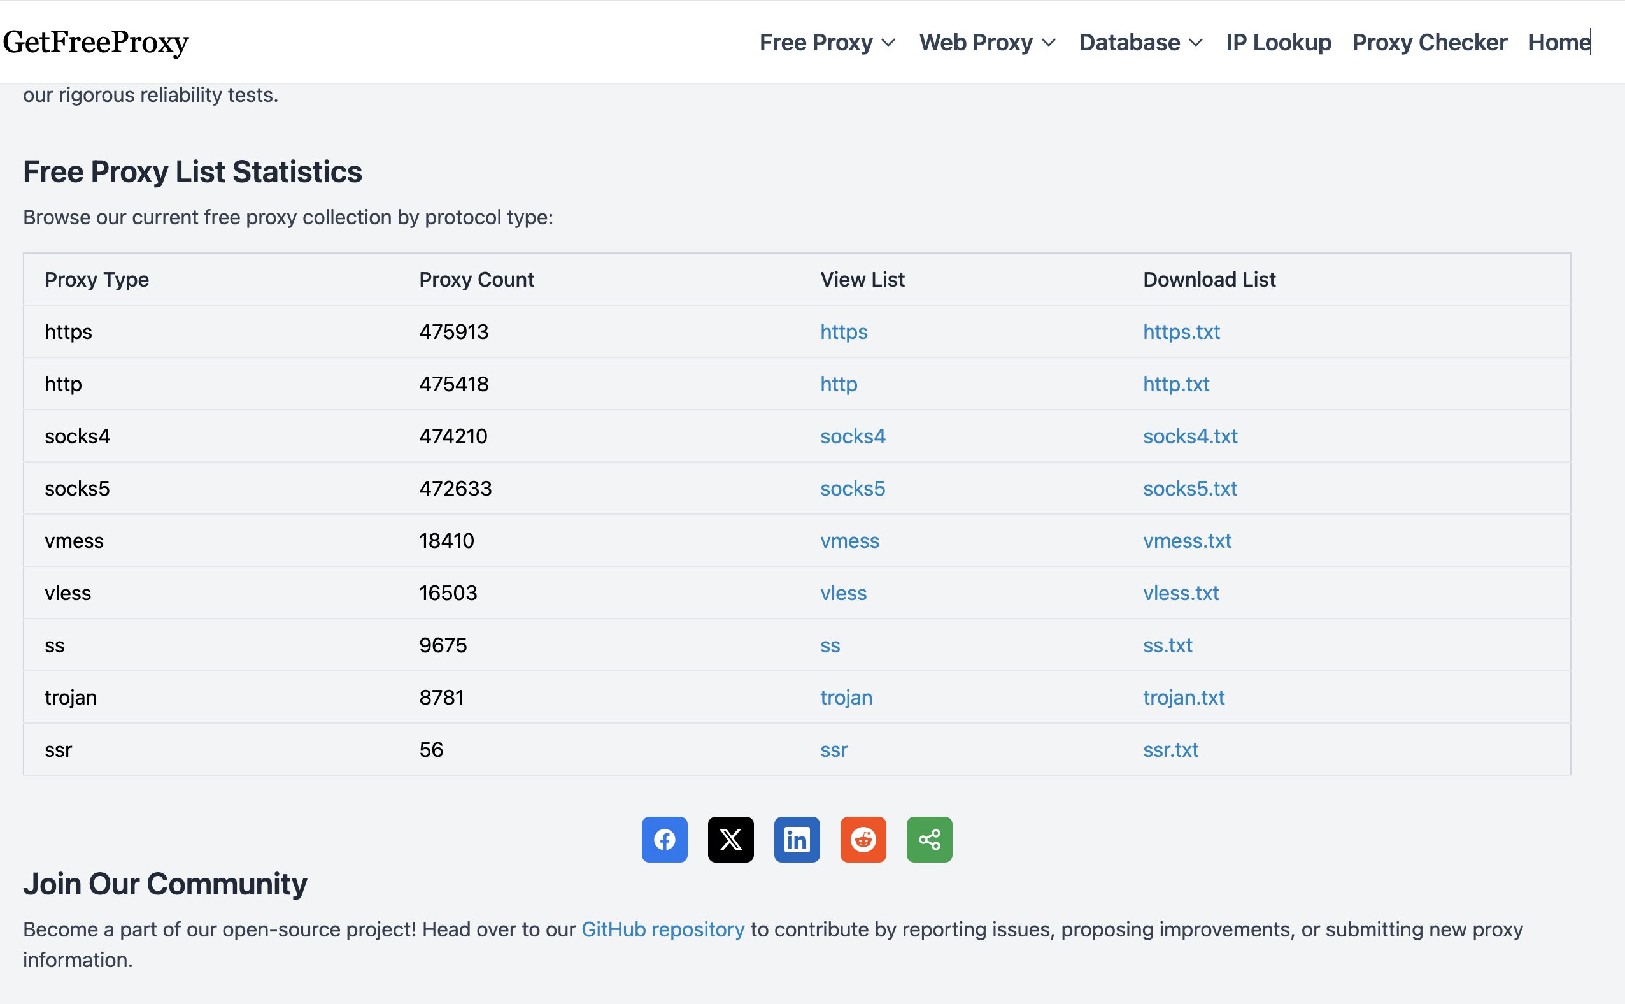Open the ssr proxy list
Screen dimensions: 1625x1004
click(x=834, y=749)
